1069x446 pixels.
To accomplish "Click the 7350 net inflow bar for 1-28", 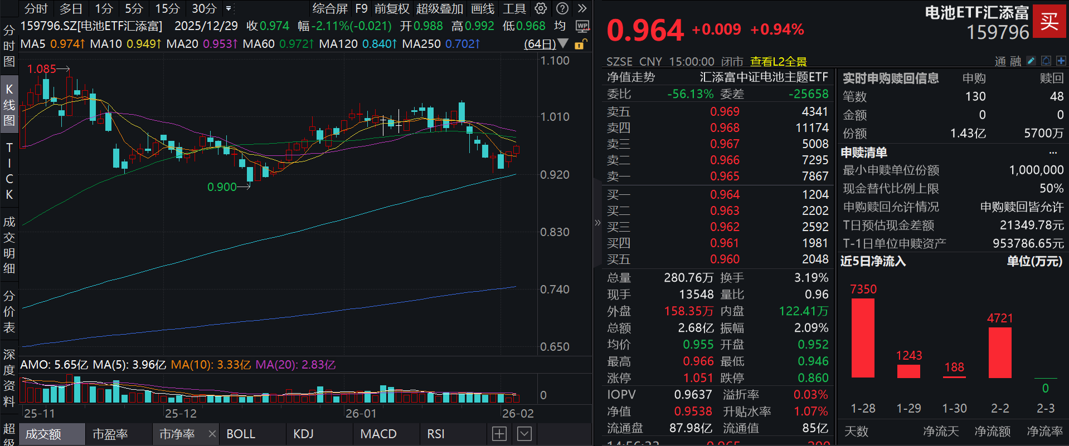I will point(863,338).
